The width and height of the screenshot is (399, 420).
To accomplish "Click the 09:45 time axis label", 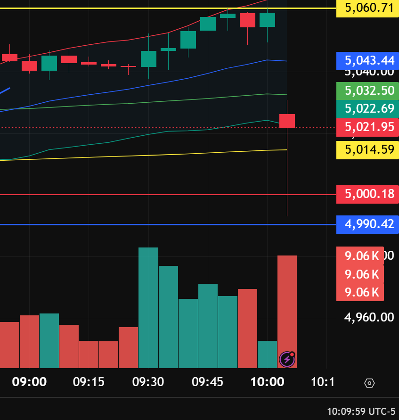I will (x=207, y=382).
